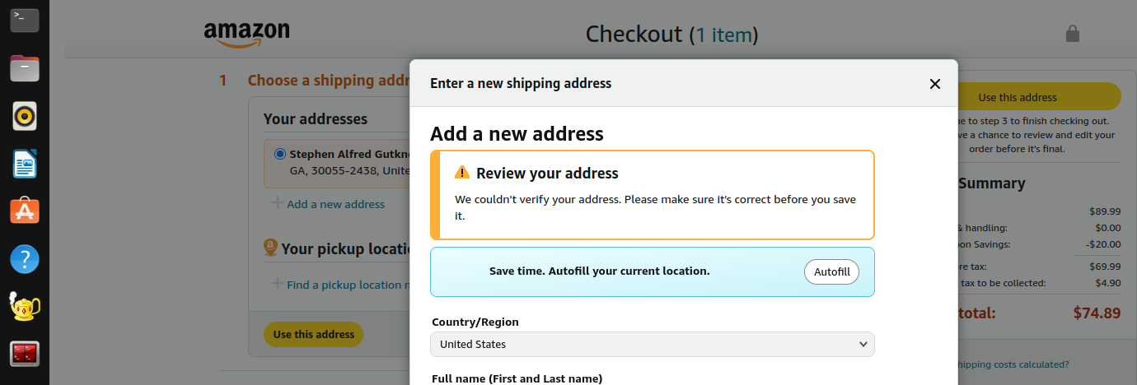The width and height of the screenshot is (1137, 385).
Task: Close the new shipping address dialog
Action: pos(934,84)
